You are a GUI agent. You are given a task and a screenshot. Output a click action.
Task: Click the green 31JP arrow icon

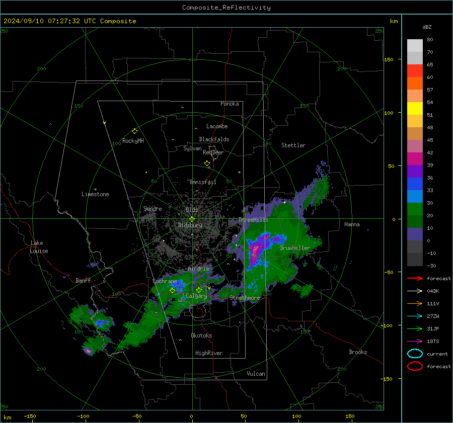[415, 328]
